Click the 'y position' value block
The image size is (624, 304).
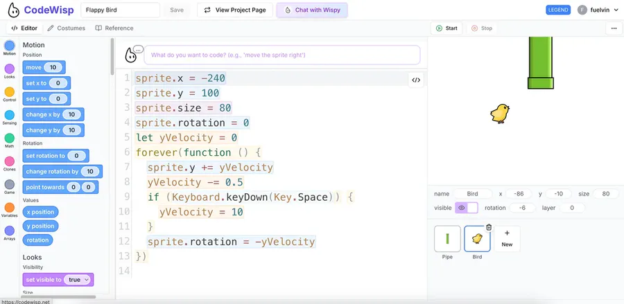point(41,226)
